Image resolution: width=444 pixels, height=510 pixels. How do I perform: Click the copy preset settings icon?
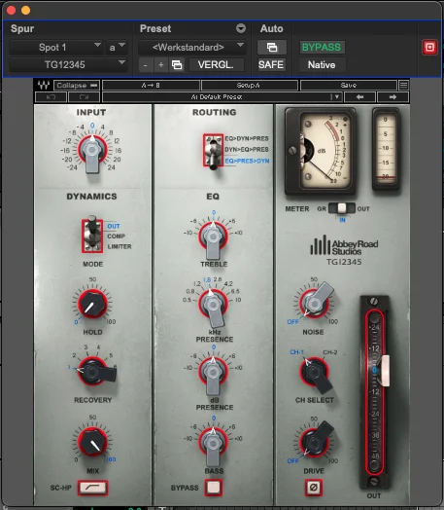tap(177, 65)
